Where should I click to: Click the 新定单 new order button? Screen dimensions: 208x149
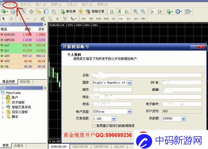(68, 12)
